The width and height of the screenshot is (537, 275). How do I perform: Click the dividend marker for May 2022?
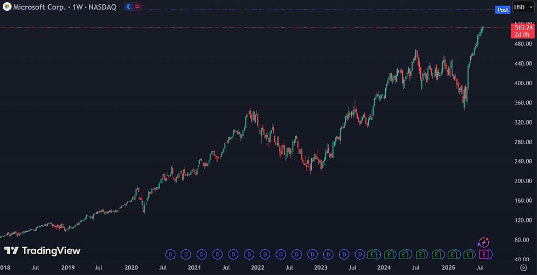tap(281, 254)
